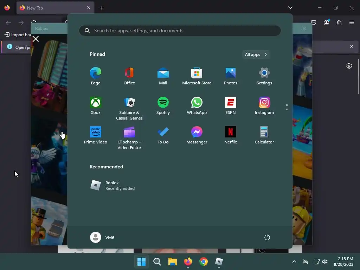This screenshot has height=270, width=360.
Task: Open WhatsApp
Action: [x=197, y=106]
